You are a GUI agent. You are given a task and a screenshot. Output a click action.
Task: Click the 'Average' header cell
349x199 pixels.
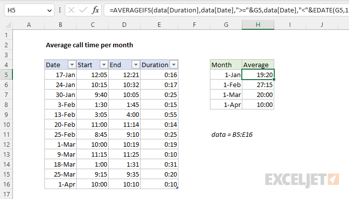click(258, 65)
